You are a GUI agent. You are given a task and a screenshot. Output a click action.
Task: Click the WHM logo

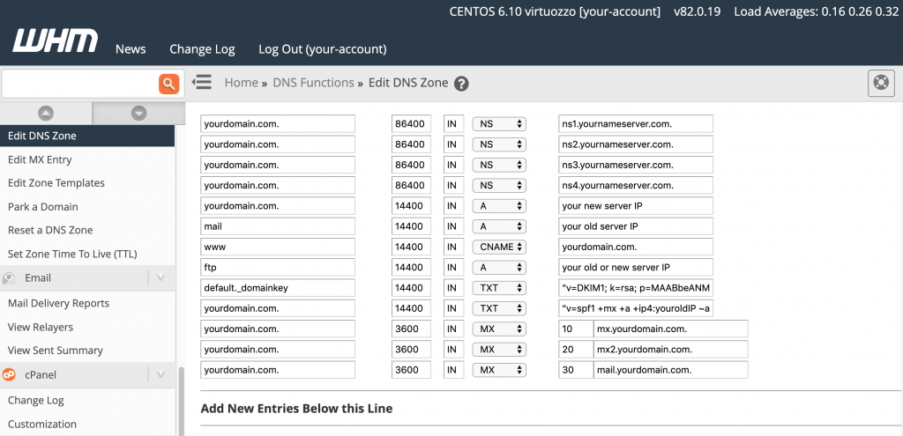pos(56,41)
